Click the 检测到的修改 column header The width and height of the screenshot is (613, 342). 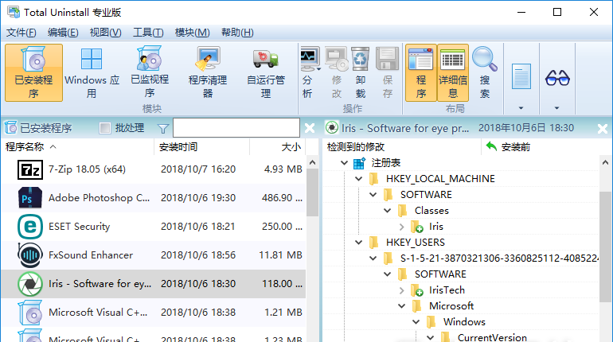pyautogui.click(x=402, y=147)
